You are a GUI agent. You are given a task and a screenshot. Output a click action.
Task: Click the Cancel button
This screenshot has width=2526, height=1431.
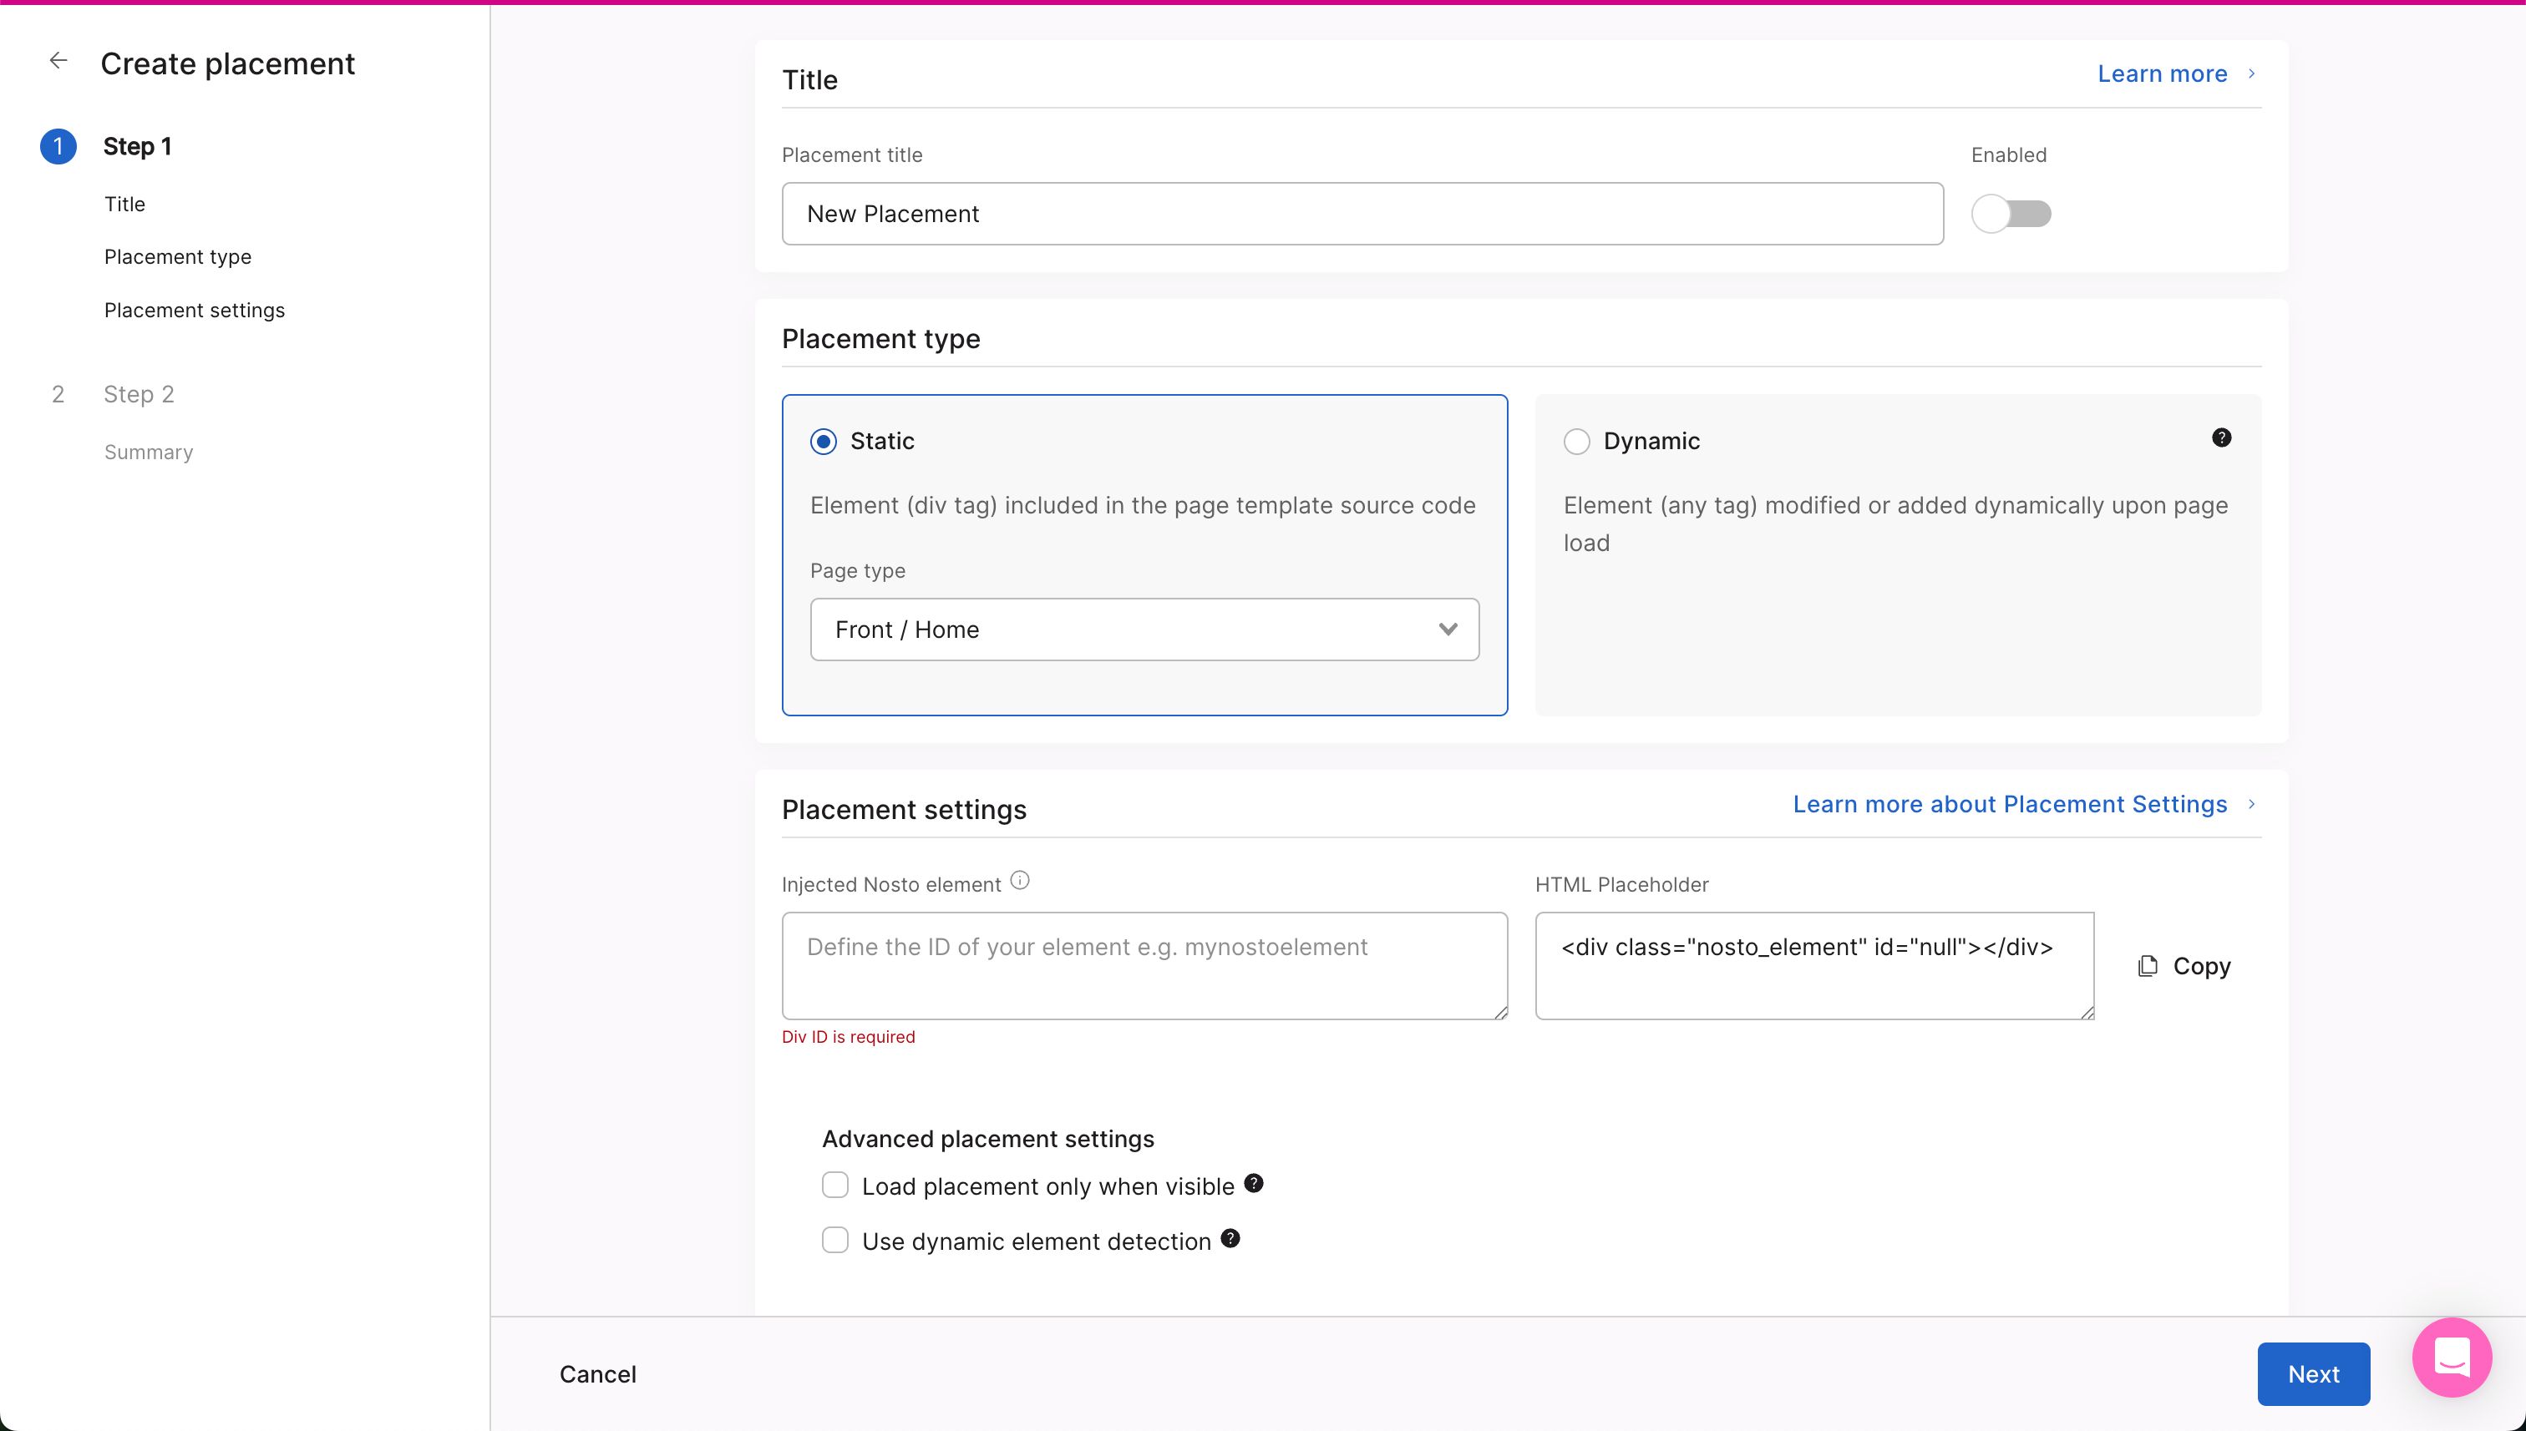(x=598, y=1374)
